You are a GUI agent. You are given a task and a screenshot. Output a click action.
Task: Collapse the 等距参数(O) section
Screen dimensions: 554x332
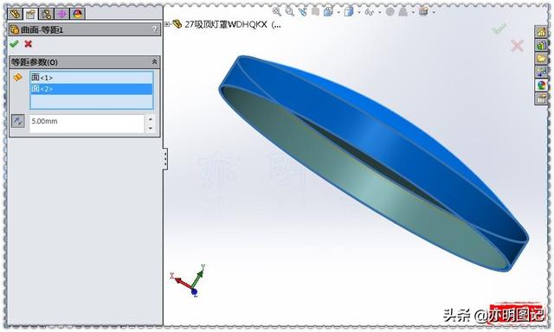point(154,62)
